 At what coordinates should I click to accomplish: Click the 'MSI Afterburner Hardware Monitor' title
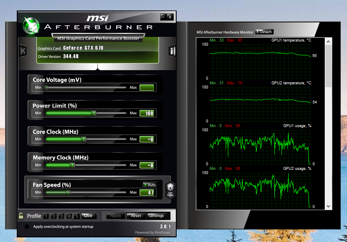pyautogui.click(x=224, y=32)
